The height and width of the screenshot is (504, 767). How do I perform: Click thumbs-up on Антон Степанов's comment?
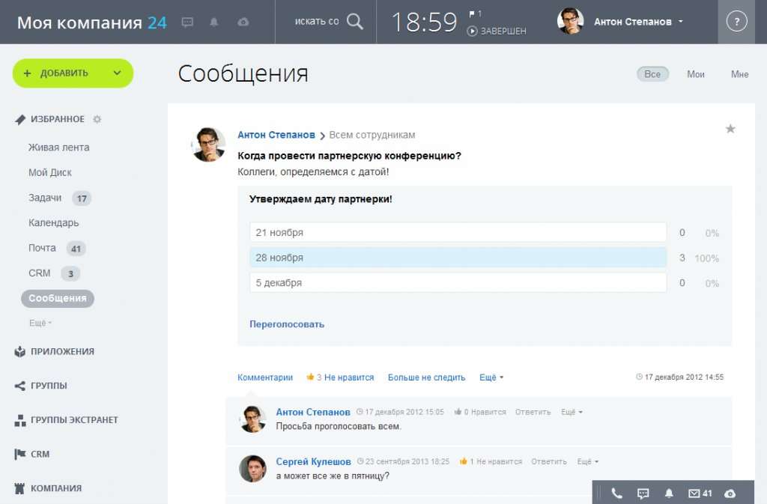coord(458,412)
